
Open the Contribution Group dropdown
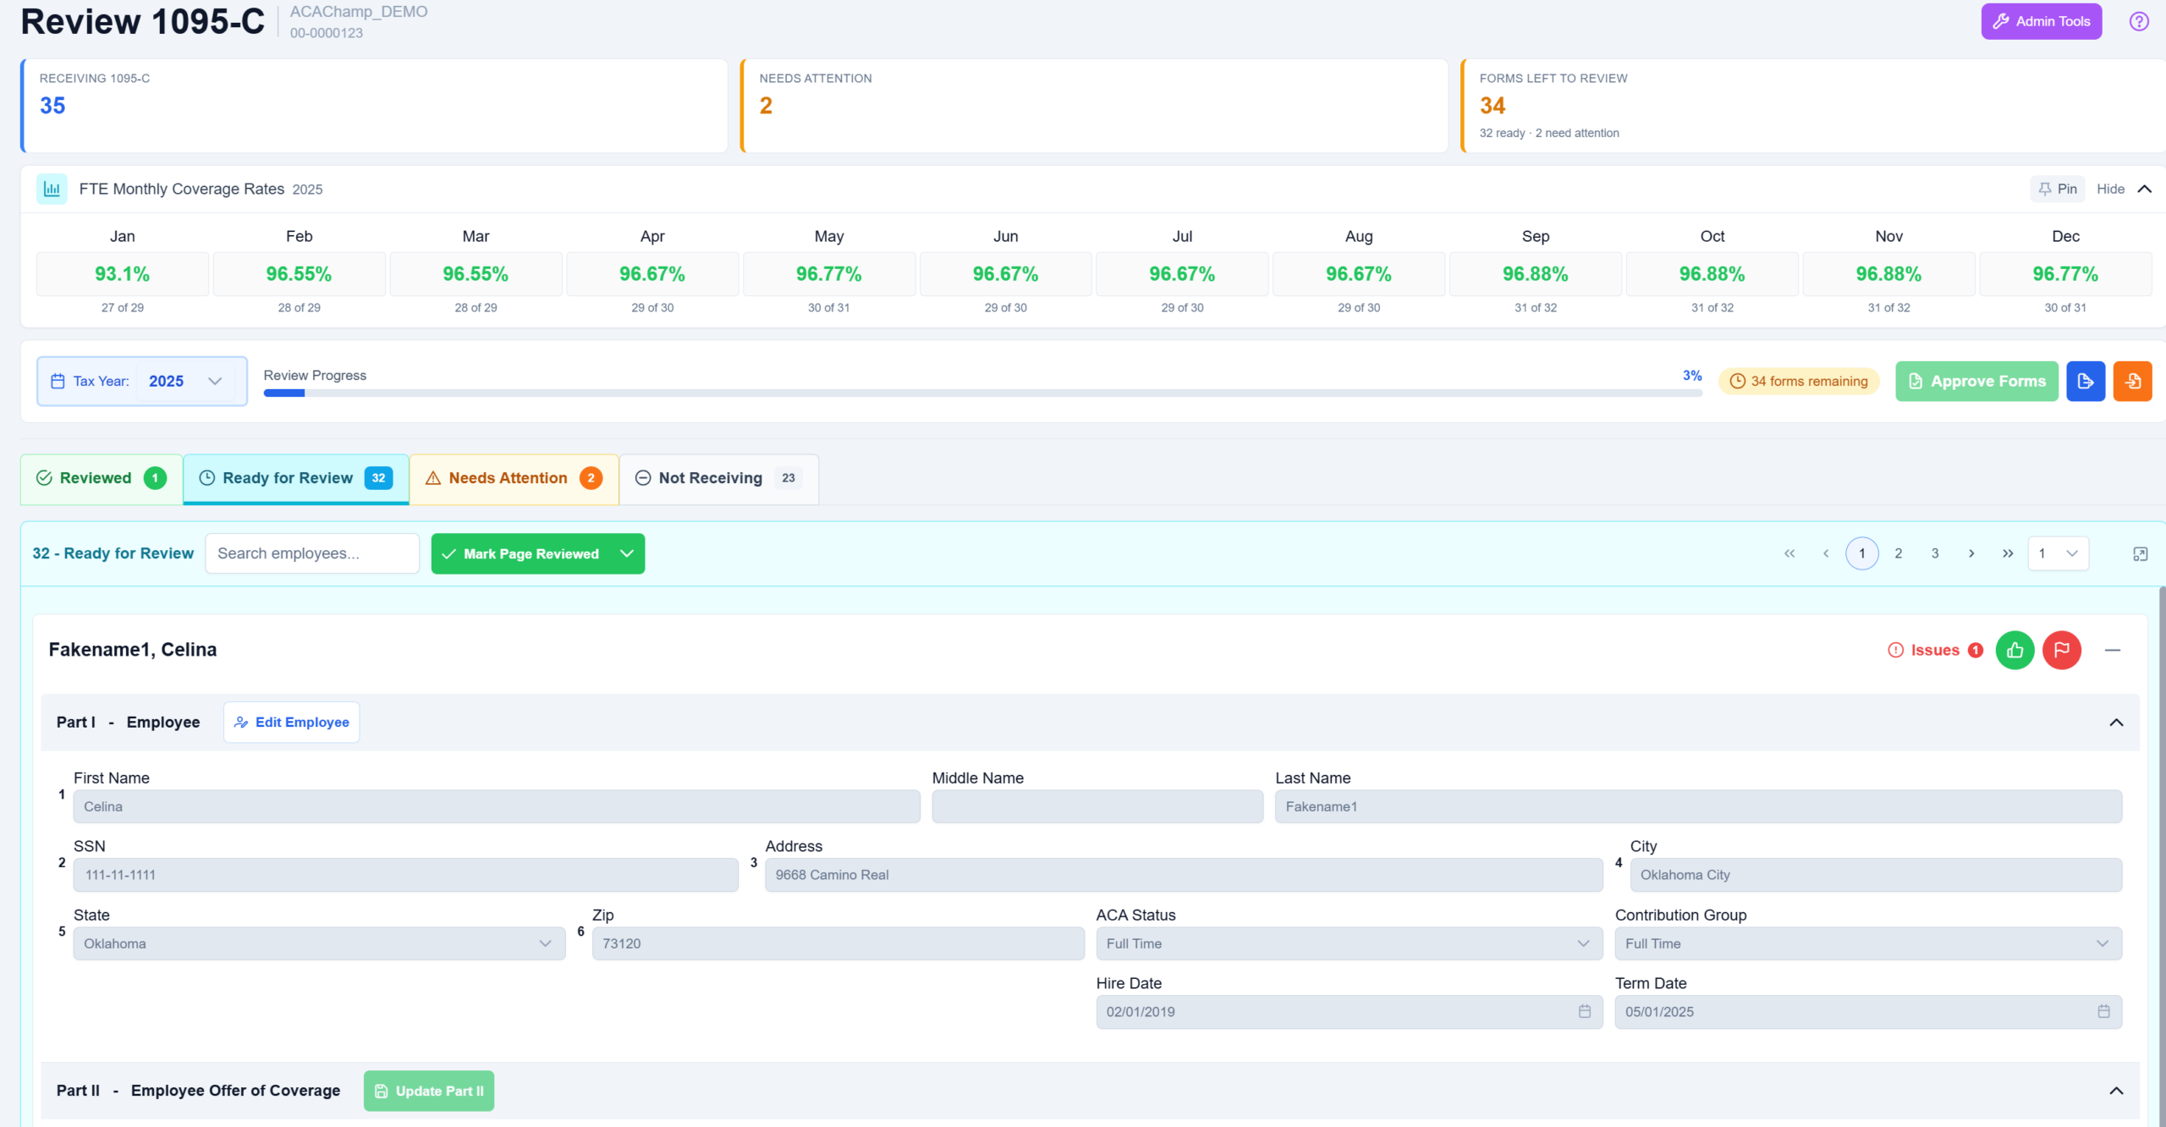(x=1868, y=943)
